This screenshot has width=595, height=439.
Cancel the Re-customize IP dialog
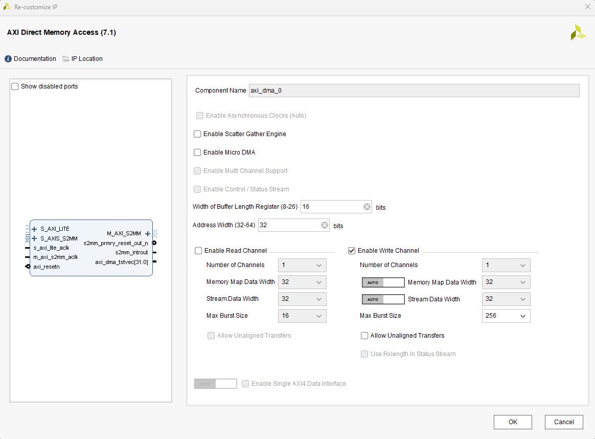563,422
